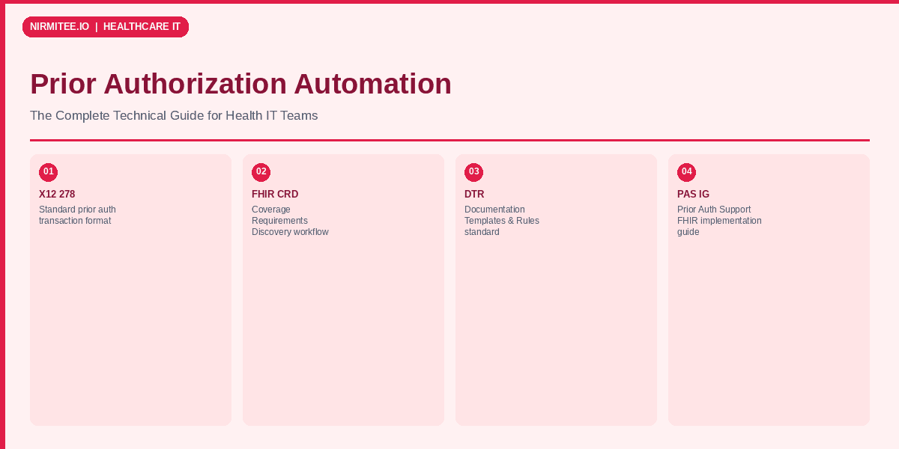Click the 01 number badge
Screen dimensions: 899x449
[48, 172]
